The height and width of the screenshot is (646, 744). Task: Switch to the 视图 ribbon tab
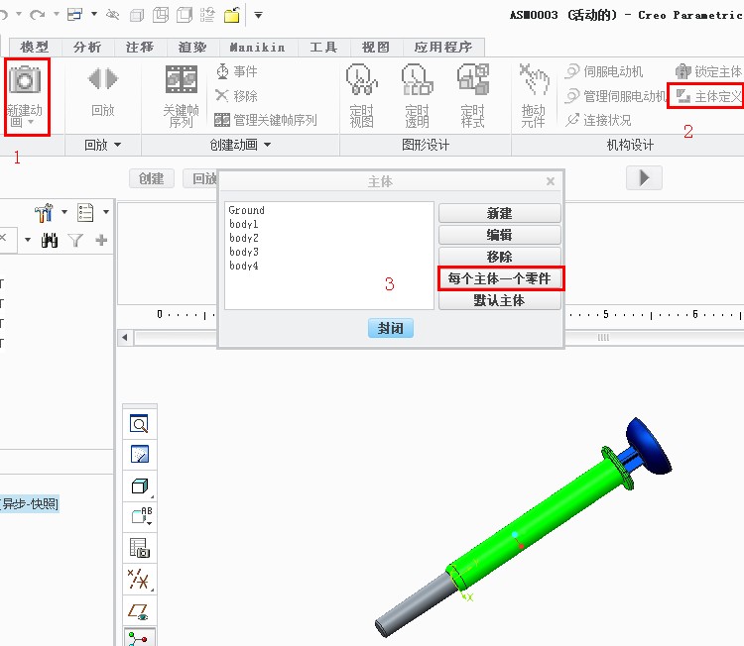tap(376, 48)
